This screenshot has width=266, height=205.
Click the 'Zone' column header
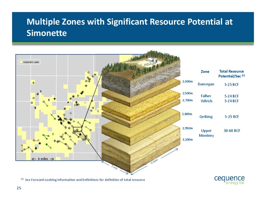pos(205,71)
